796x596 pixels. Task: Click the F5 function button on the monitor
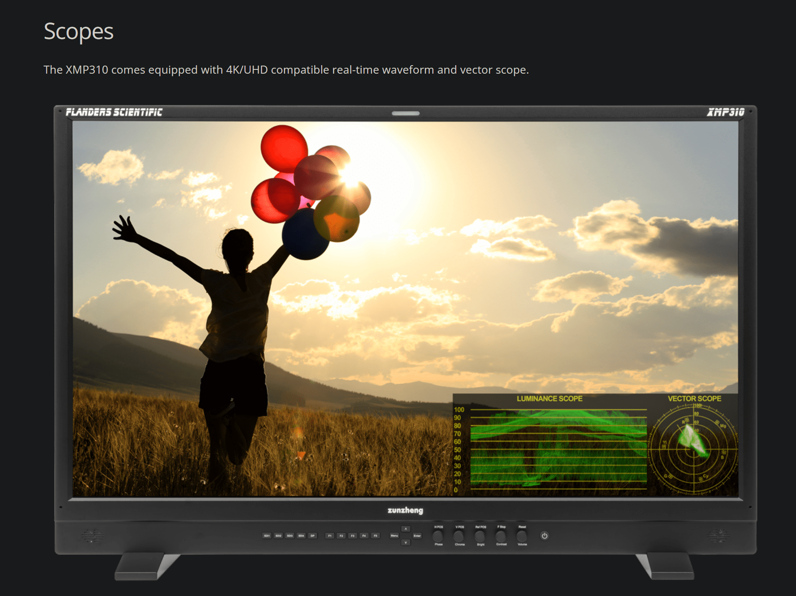[375, 536]
